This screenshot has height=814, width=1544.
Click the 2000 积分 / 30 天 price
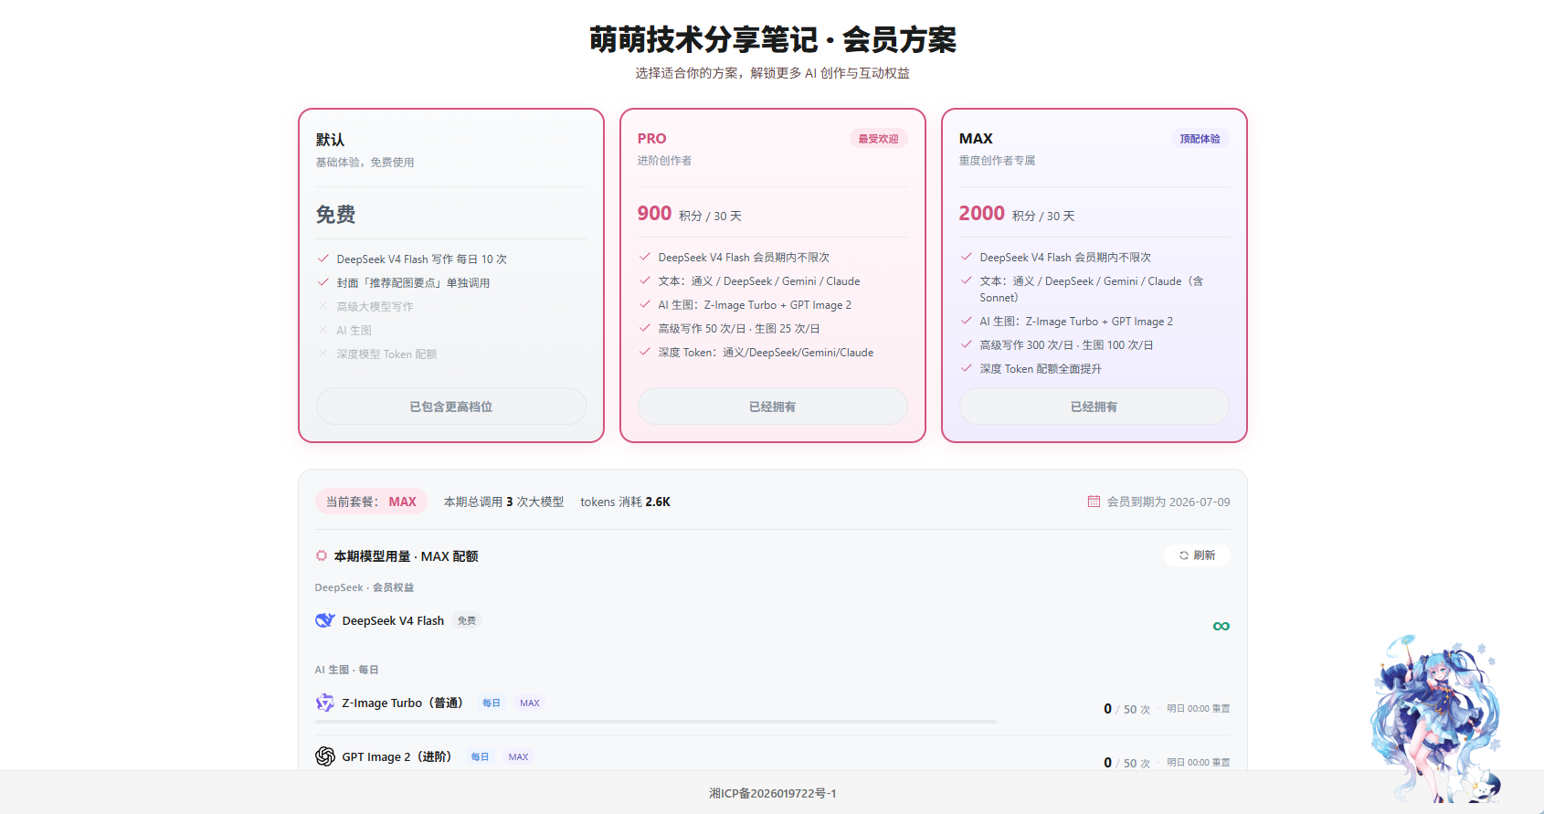[1017, 214]
